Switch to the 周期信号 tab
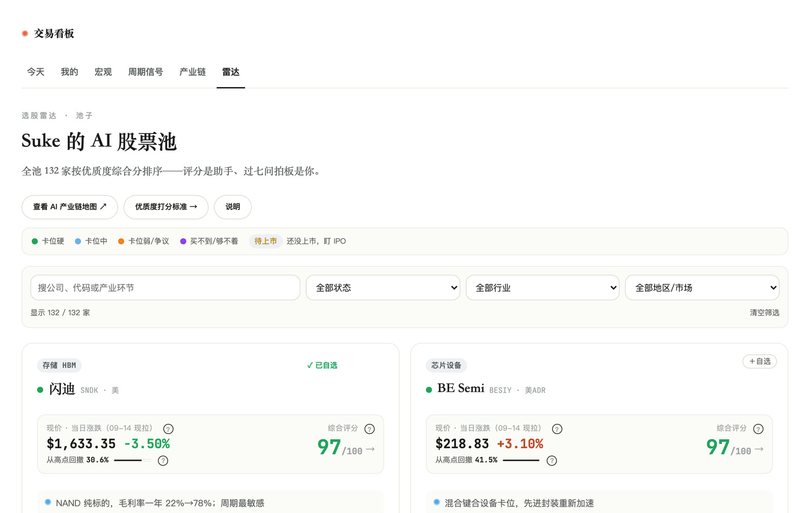 (146, 72)
